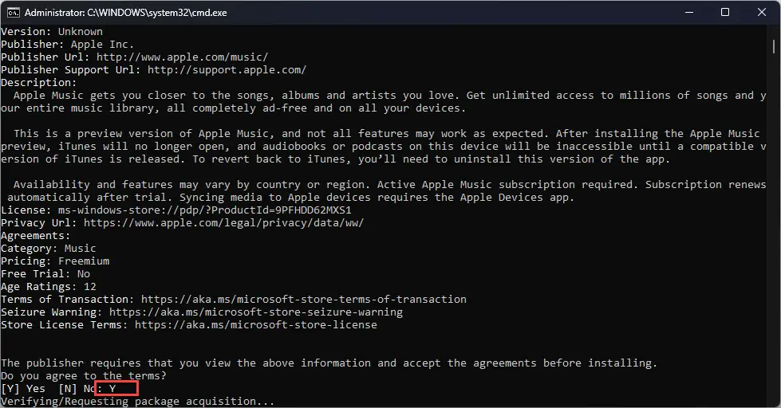781x408 pixels.
Task: Minimize the Command Prompt window
Action: (689, 13)
